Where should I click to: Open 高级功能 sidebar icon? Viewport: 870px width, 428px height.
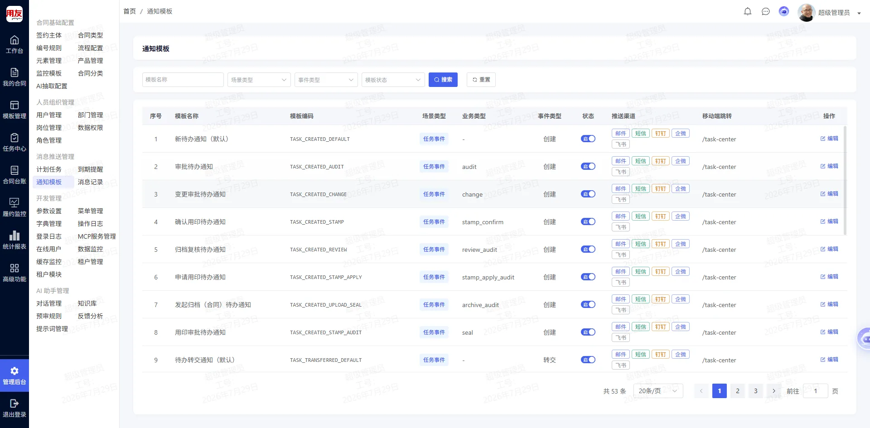point(14,273)
